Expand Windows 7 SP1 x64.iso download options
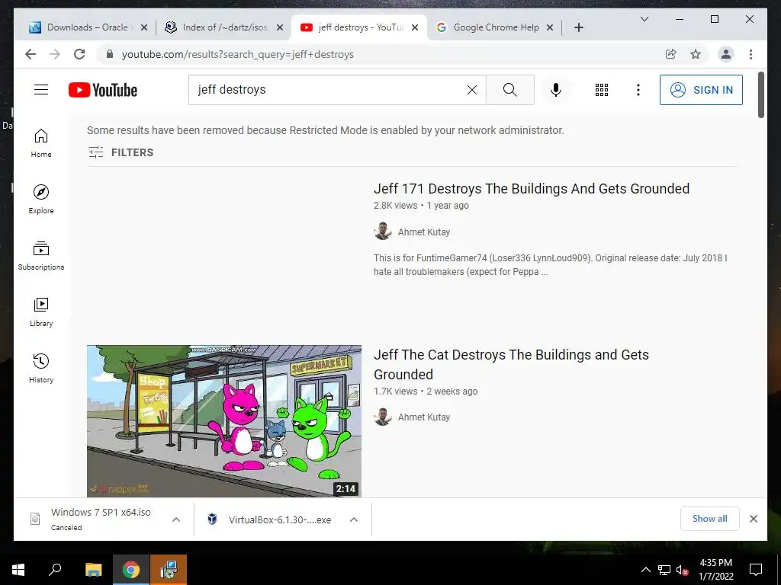Viewport: 781px width, 585px height. coord(176,519)
